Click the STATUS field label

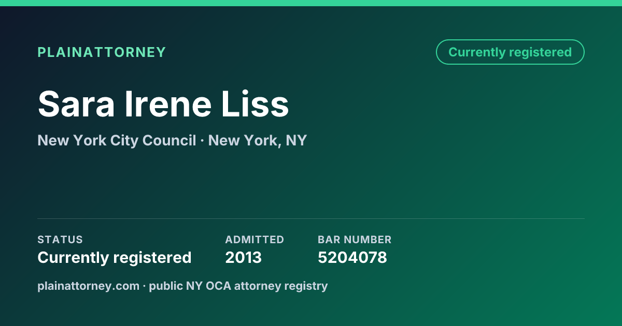(x=60, y=240)
